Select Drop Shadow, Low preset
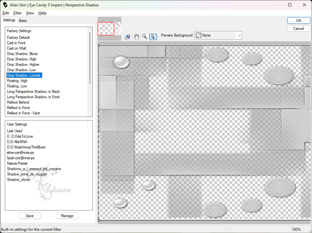The height and width of the screenshot is (233, 312). pos(21,70)
